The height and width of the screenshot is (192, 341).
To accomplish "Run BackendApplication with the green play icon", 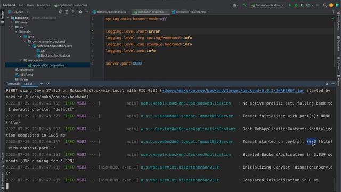I will 290,5.
